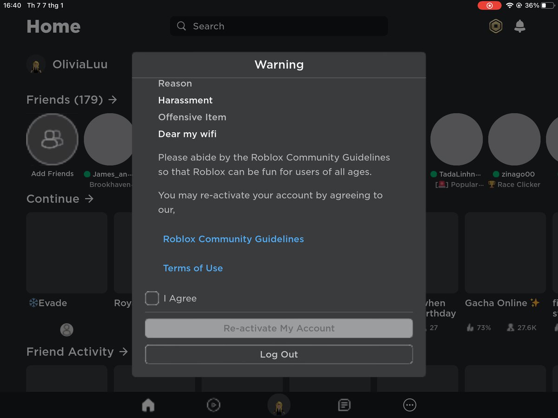Check the I Agree checkbox

[152, 298]
